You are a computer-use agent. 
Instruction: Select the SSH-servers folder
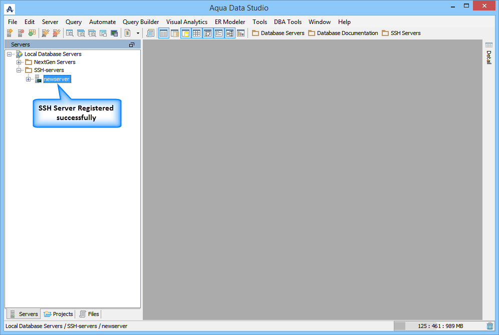[x=49, y=70]
